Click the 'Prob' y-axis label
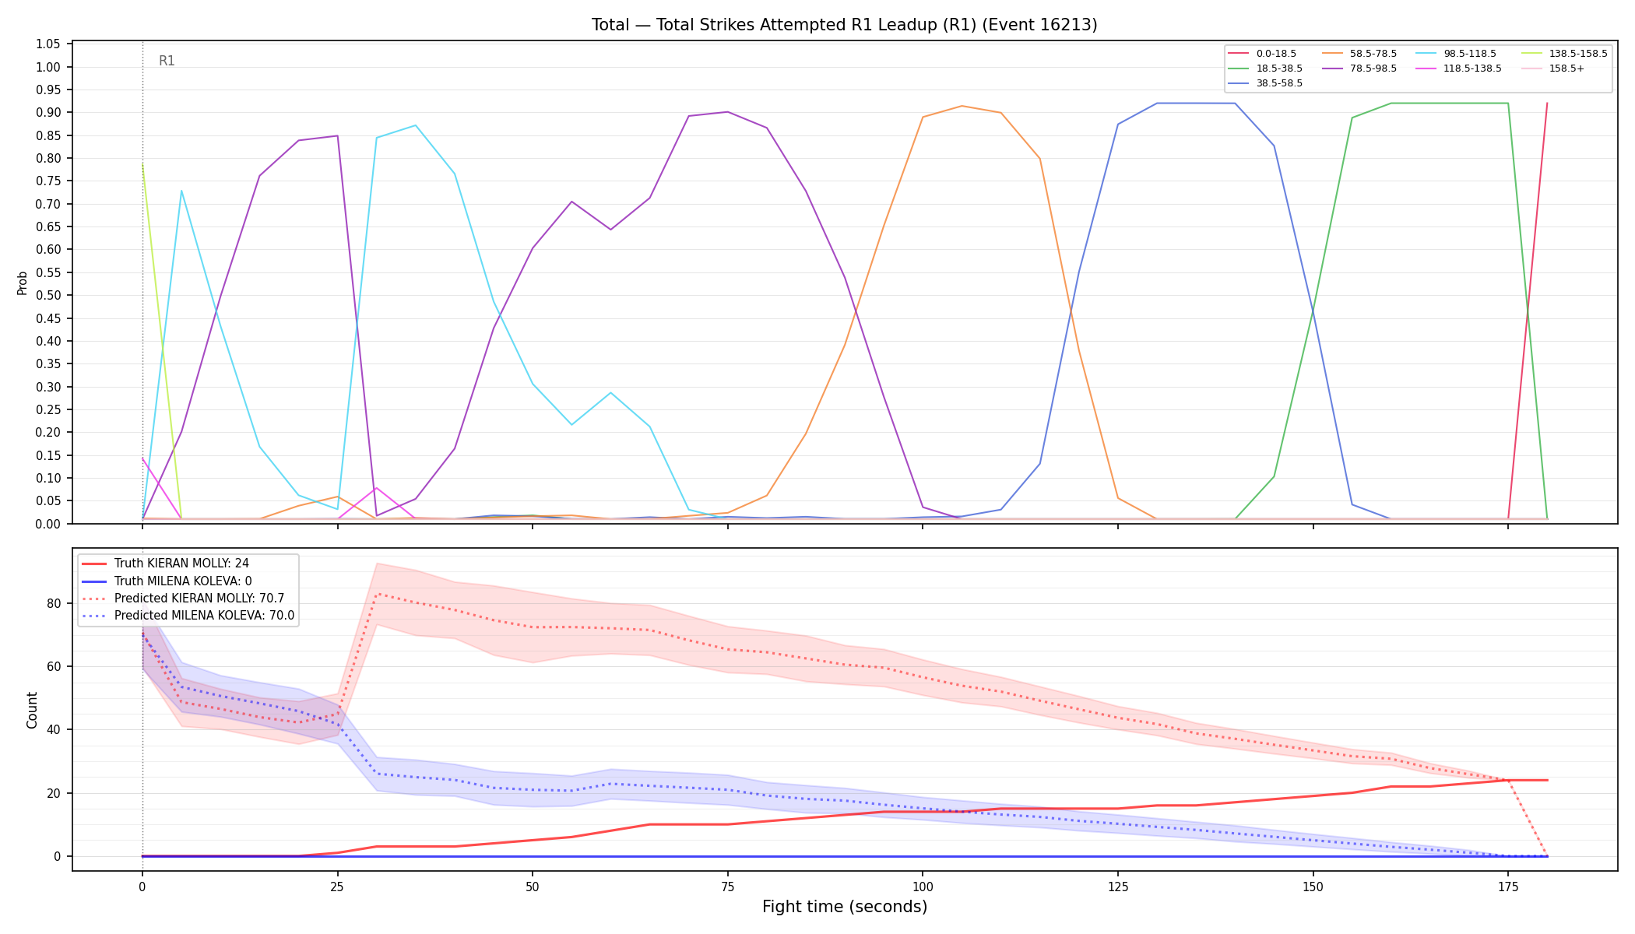Image resolution: width=1635 pixels, height=934 pixels. point(23,283)
